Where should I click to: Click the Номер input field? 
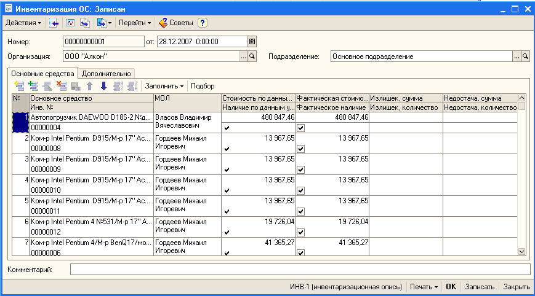(103, 42)
